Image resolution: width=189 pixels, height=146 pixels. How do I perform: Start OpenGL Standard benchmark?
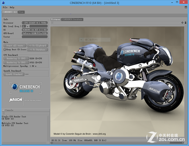tap(14, 74)
